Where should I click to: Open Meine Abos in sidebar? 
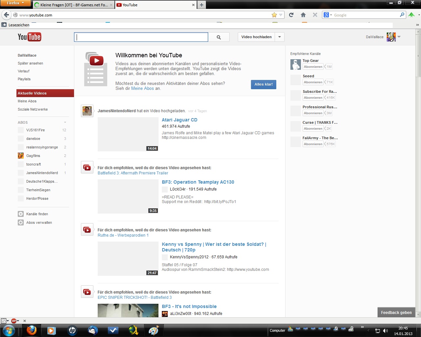(x=27, y=101)
